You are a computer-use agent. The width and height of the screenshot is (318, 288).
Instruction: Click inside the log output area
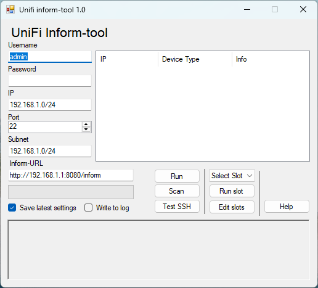point(158,250)
